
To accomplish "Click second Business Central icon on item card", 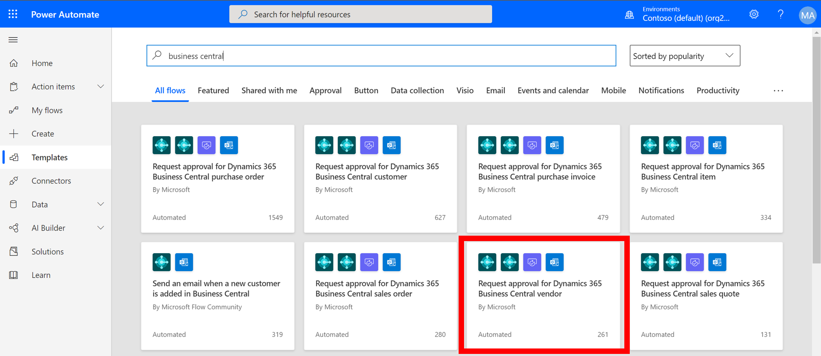I will tap(672, 145).
